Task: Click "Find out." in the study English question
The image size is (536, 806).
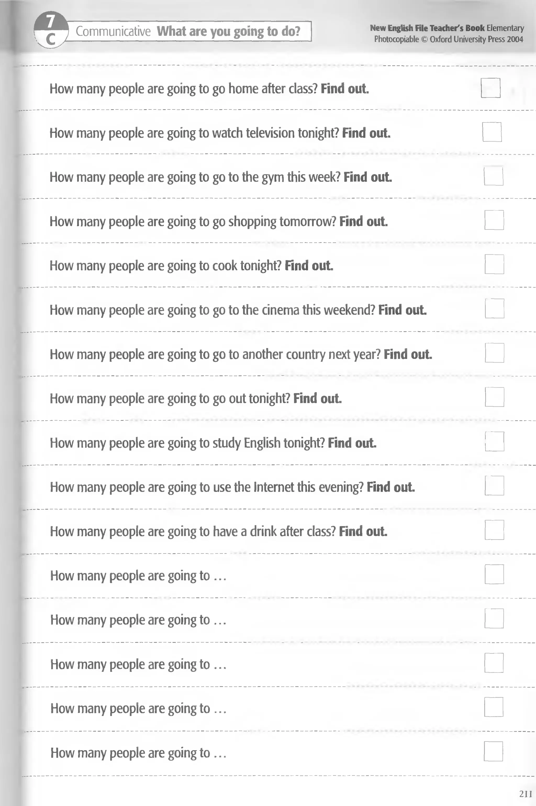Action: [x=352, y=443]
